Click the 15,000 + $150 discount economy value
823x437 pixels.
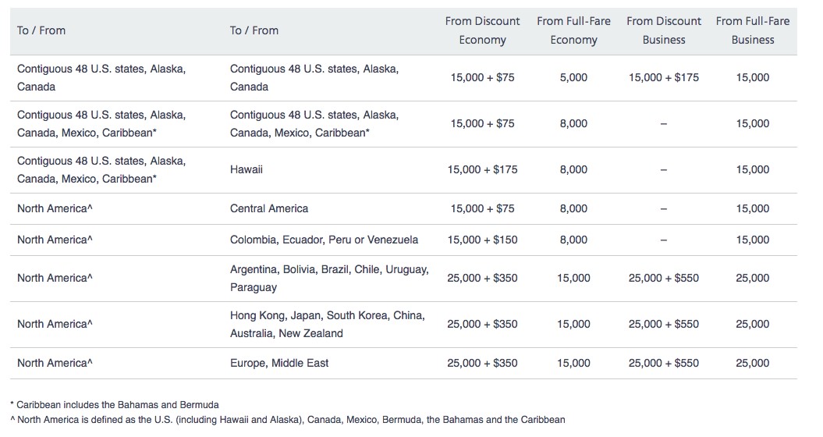click(x=482, y=240)
